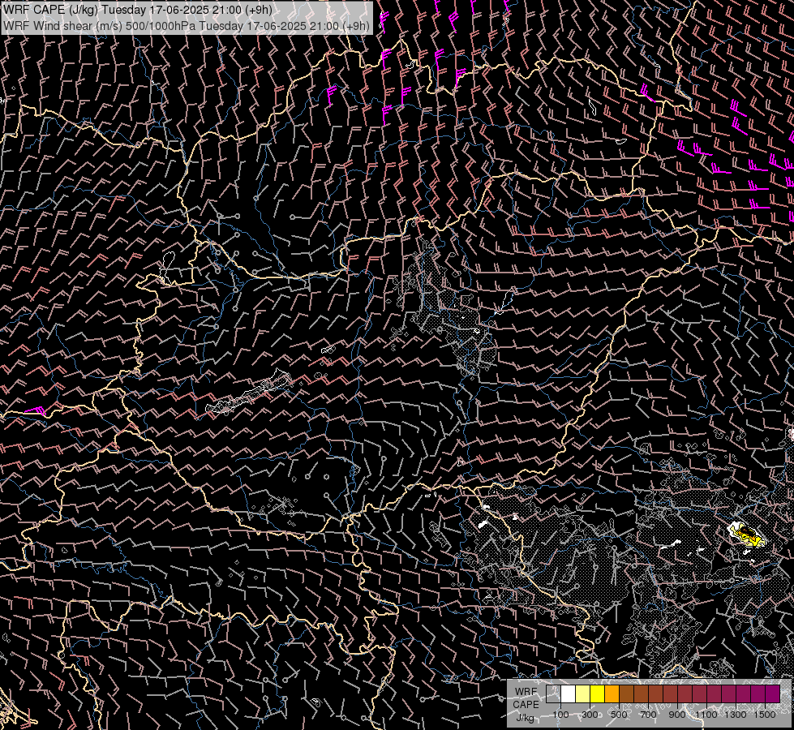This screenshot has width=794, height=730.
Task: Select the final purple legend swatch
Action: click(773, 693)
